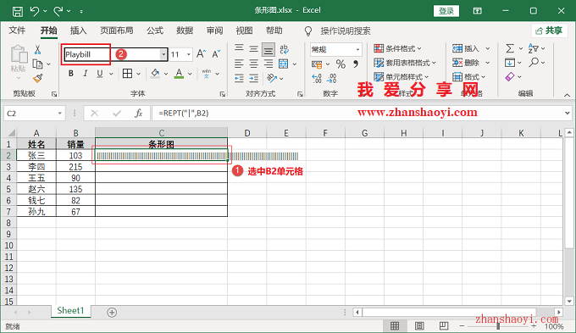
Task: Align text to top of cell
Action: coord(239,49)
